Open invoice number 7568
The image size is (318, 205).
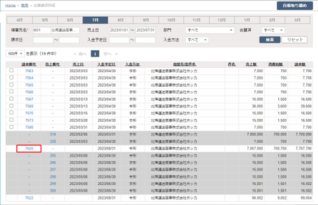tap(29, 106)
